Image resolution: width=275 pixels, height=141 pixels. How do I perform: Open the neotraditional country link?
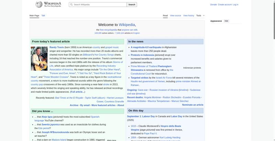114,77
